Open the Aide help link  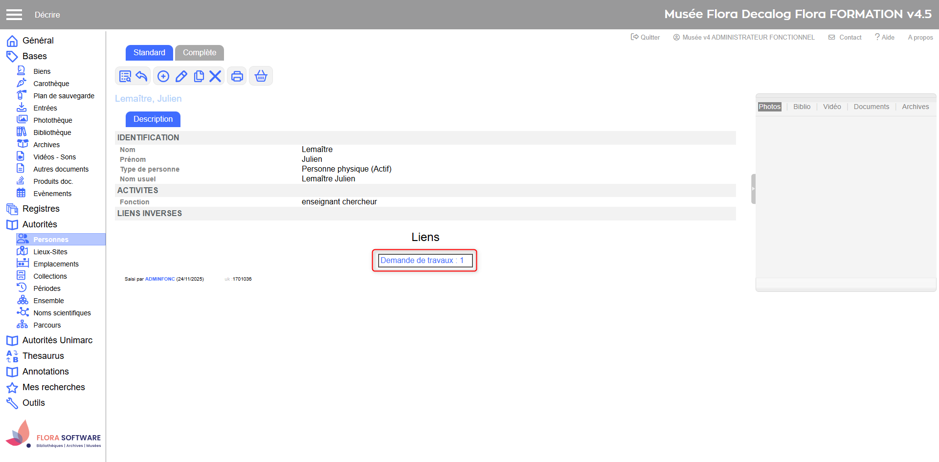coord(885,37)
